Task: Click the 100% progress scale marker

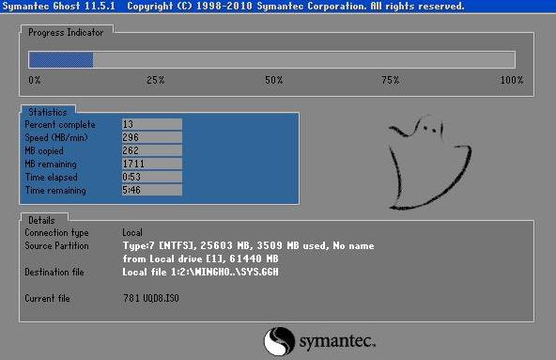Action: [x=511, y=80]
